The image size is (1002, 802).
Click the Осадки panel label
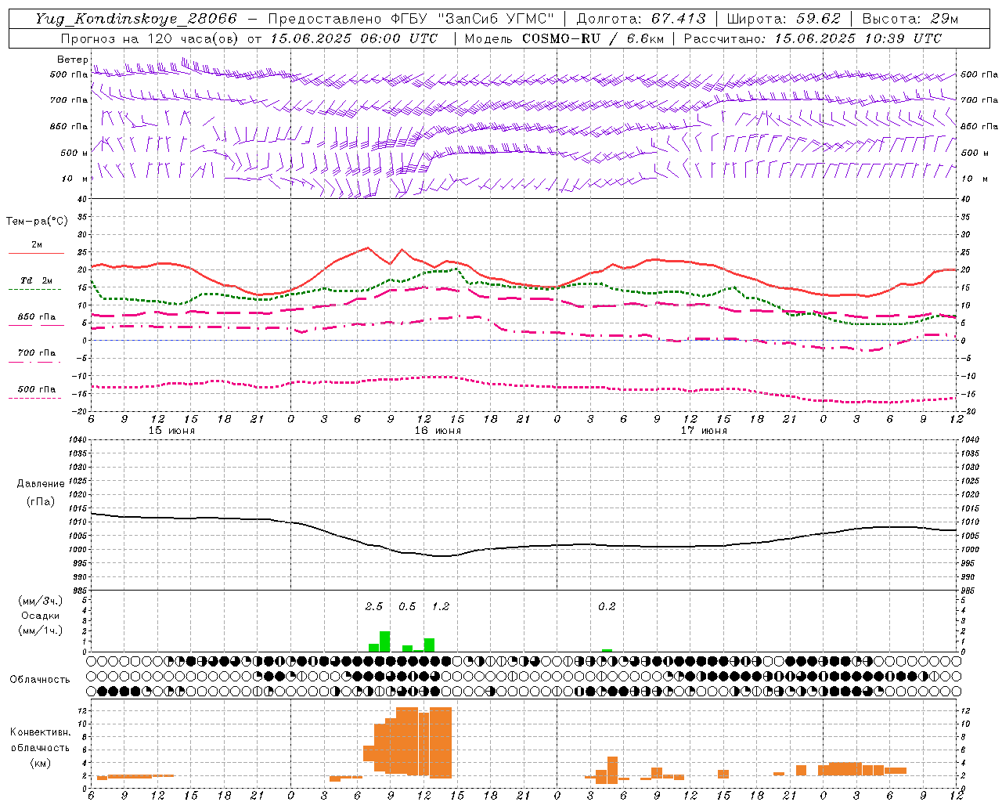41,616
